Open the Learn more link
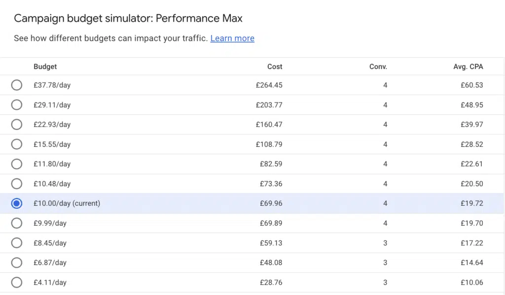This screenshot has width=505, height=295. [x=232, y=38]
